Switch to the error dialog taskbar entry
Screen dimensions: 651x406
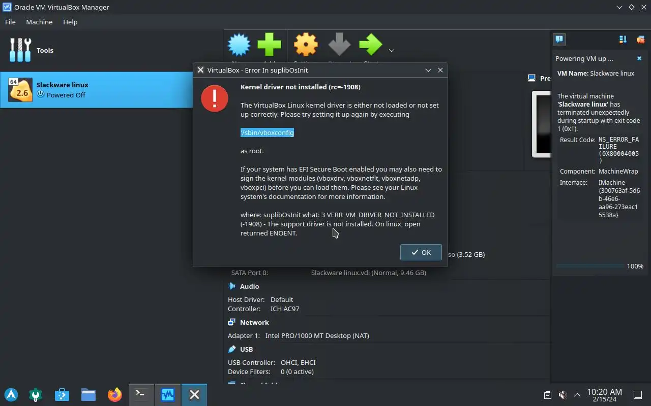click(x=194, y=394)
